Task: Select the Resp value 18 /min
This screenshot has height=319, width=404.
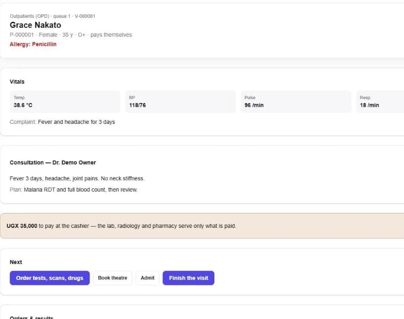Action: pyautogui.click(x=369, y=105)
